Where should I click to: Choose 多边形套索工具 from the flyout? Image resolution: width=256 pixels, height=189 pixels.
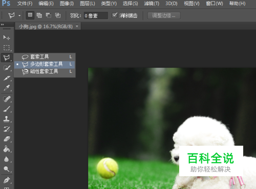point(45,64)
